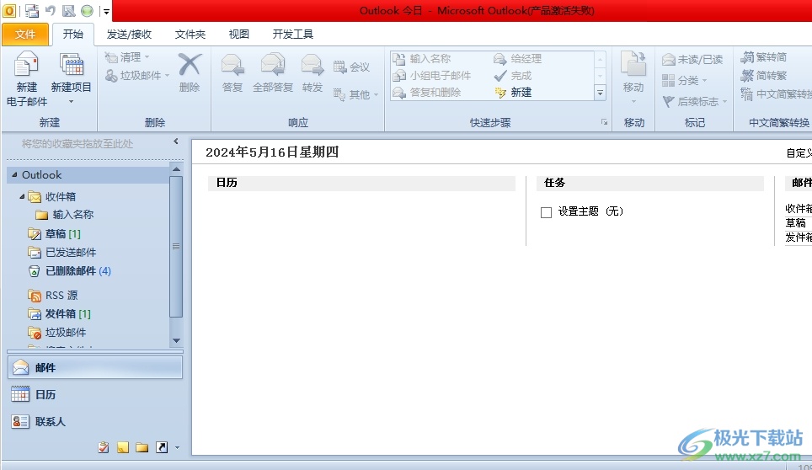Image resolution: width=812 pixels, height=470 pixels.
Task: Switch to the Developer (开发工具) tab
Action: (x=292, y=35)
